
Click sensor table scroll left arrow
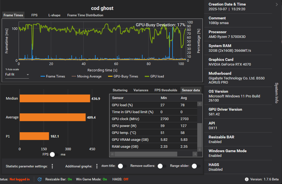(x=113, y=154)
